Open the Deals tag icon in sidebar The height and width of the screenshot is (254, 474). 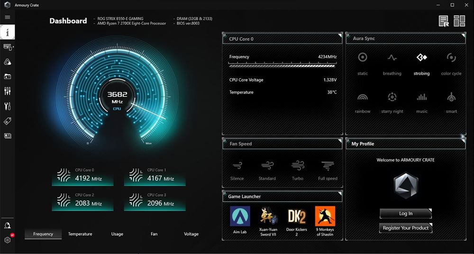coord(8,121)
